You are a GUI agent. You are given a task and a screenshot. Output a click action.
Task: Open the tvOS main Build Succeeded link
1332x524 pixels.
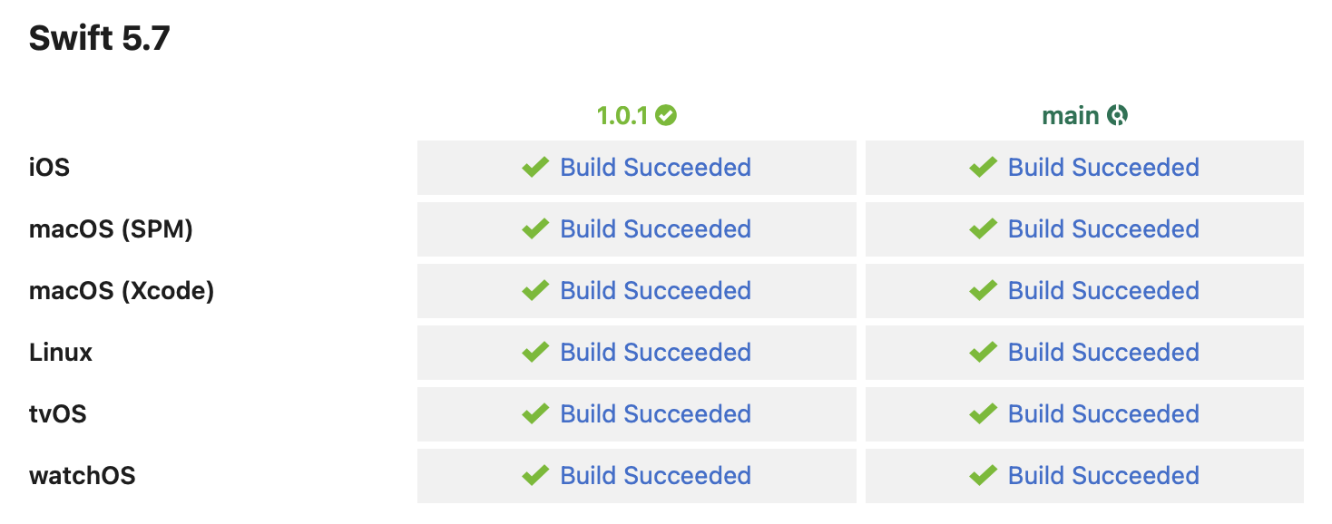coord(1102,413)
